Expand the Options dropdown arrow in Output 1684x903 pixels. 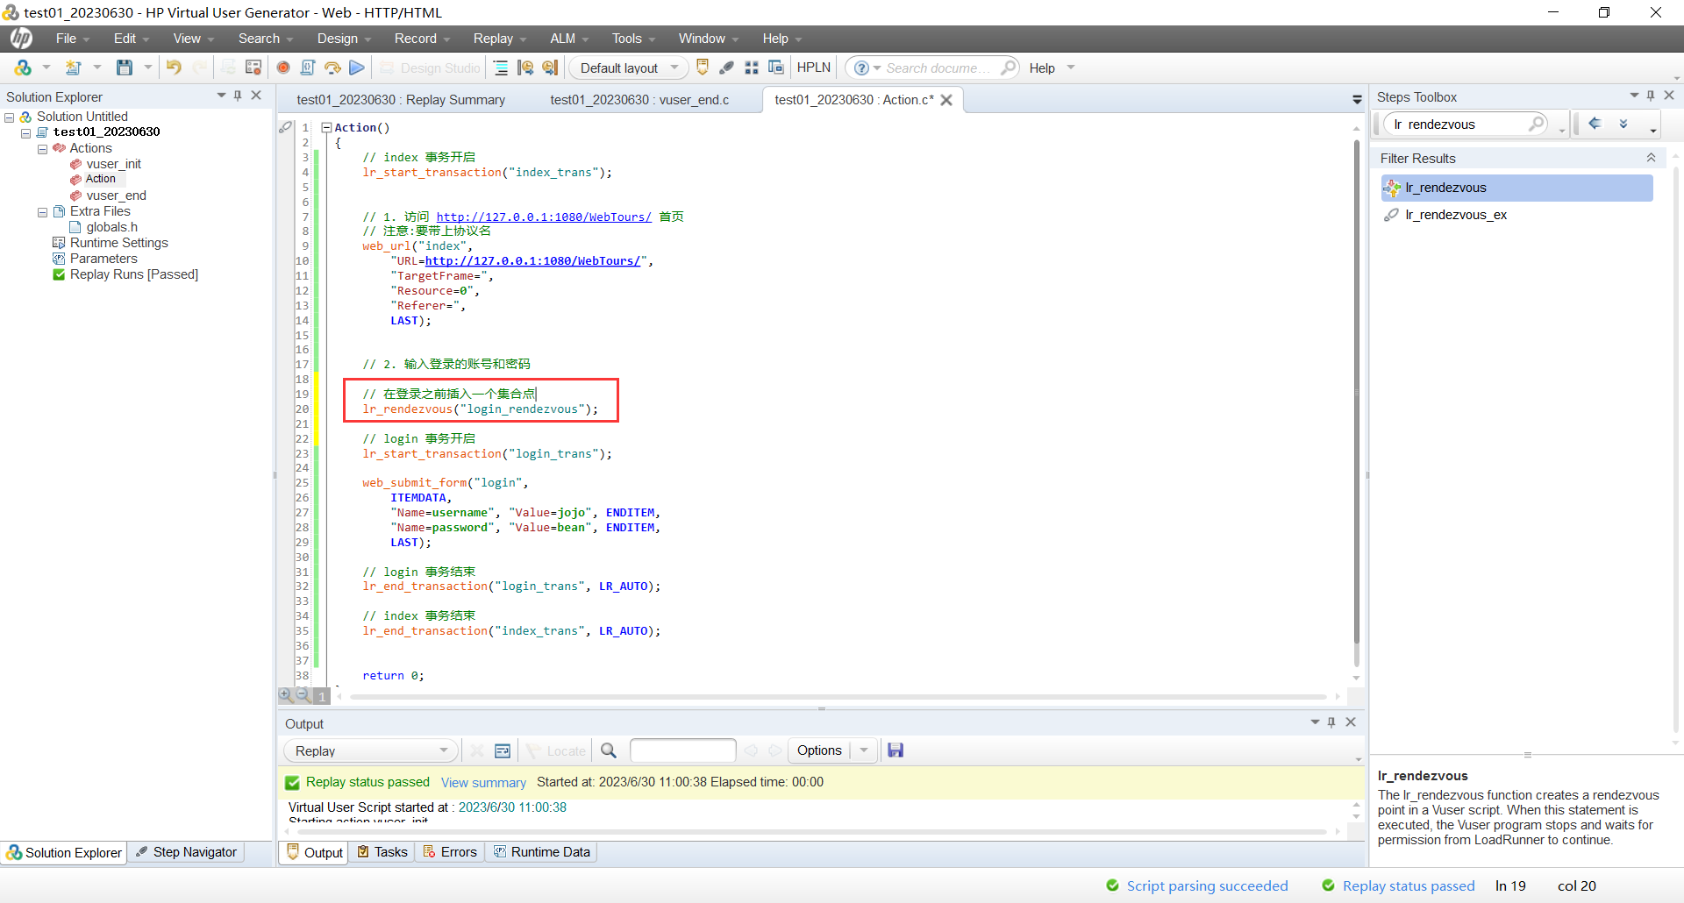[x=864, y=750]
